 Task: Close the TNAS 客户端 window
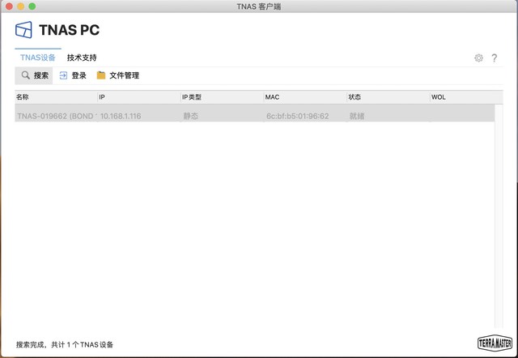(9, 6)
